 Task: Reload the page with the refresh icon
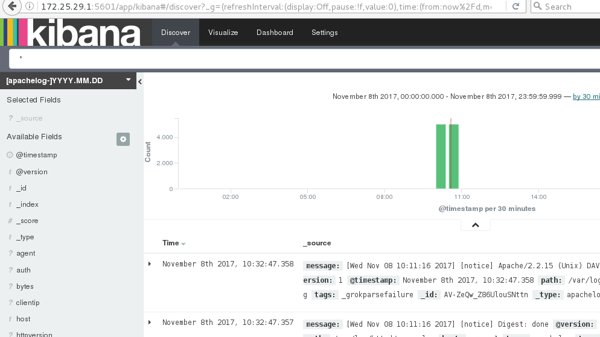click(x=516, y=6)
